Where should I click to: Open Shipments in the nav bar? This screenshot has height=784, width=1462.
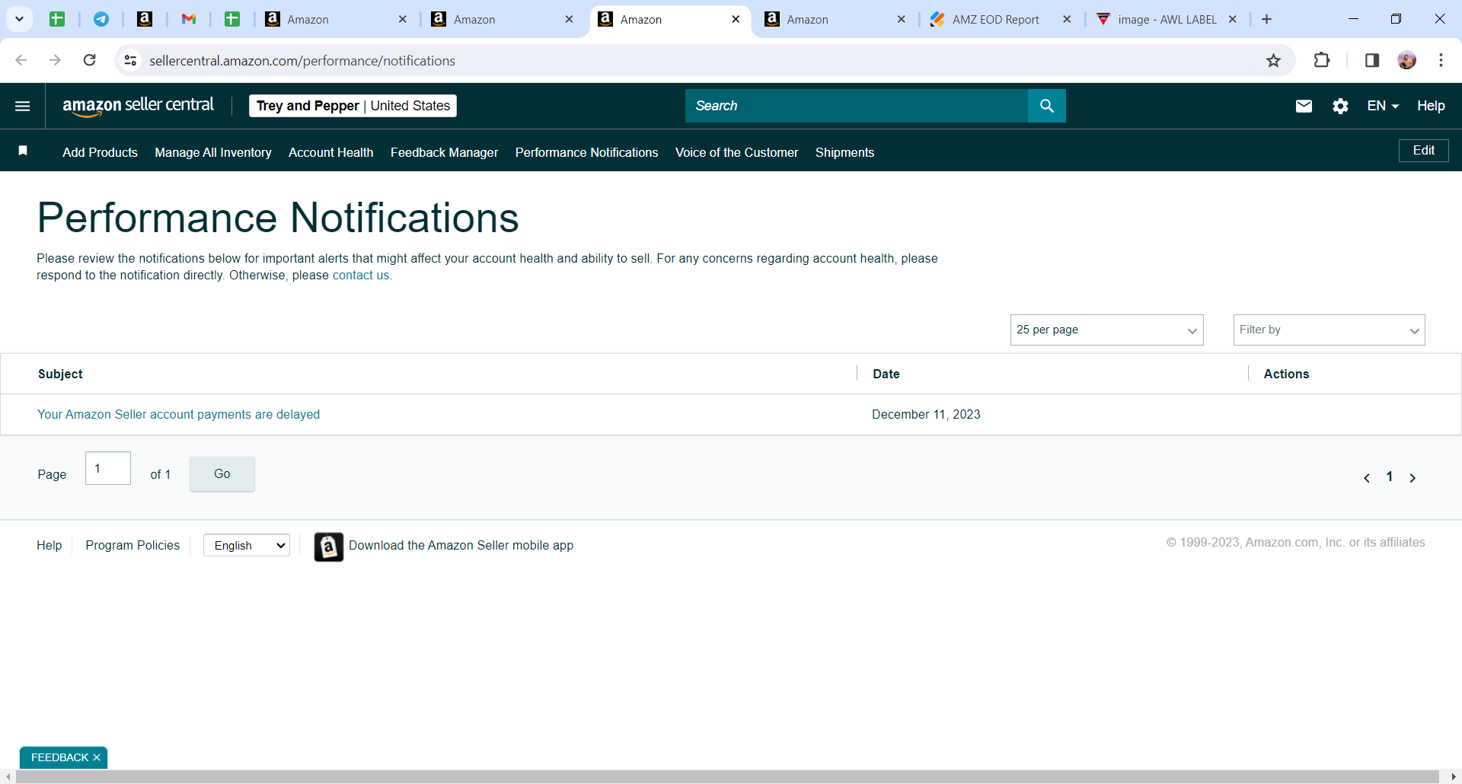845,152
